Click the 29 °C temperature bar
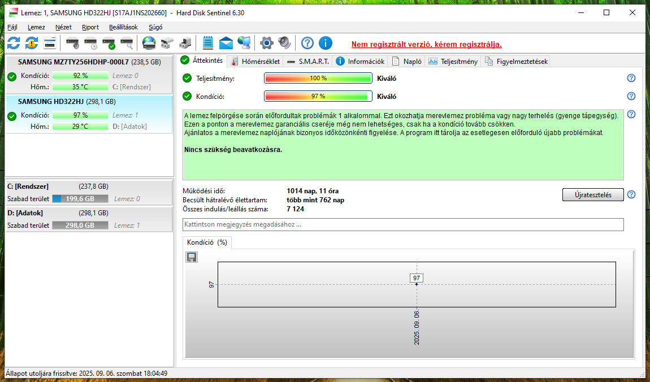The image size is (650, 382). (80, 127)
